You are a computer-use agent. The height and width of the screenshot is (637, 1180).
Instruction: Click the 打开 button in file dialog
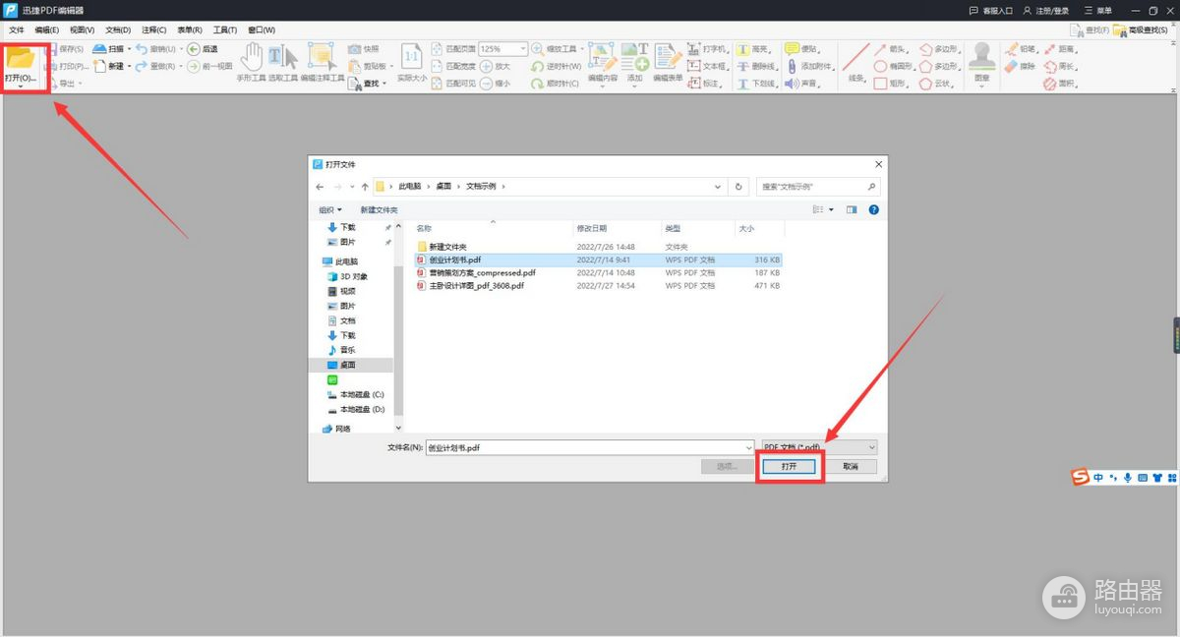[789, 467]
